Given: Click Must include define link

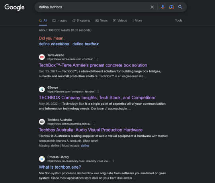Looking at the screenshot, I should (x=85, y=146).
